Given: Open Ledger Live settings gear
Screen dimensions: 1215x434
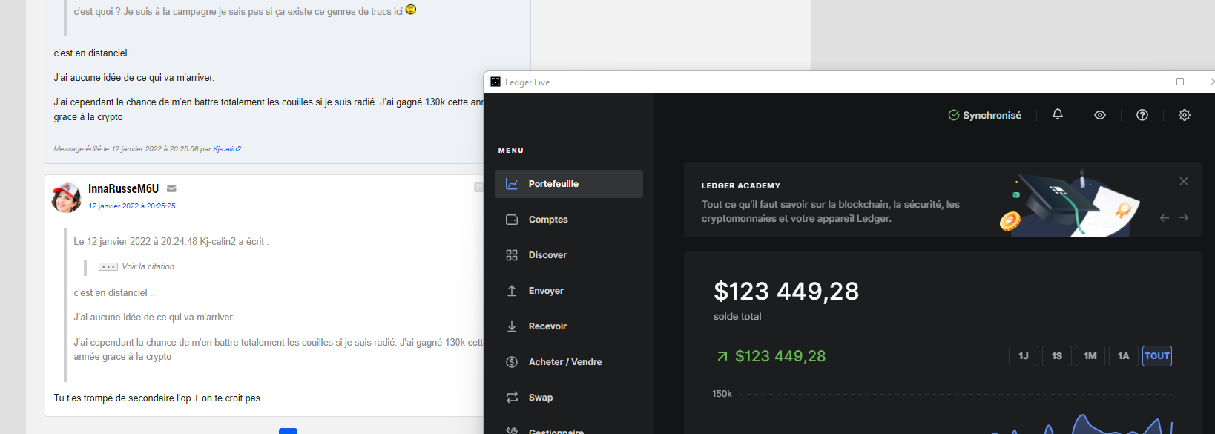Looking at the screenshot, I should [1185, 115].
